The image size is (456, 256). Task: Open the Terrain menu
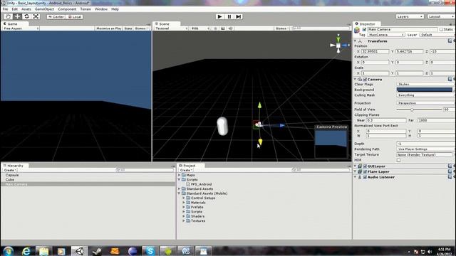[85, 9]
